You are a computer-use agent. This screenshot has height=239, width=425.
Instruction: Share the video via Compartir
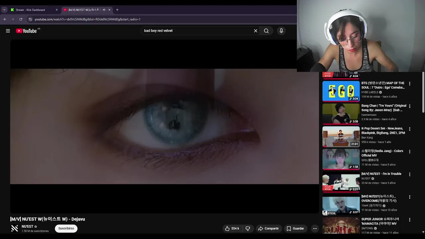click(x=268, y=228)
